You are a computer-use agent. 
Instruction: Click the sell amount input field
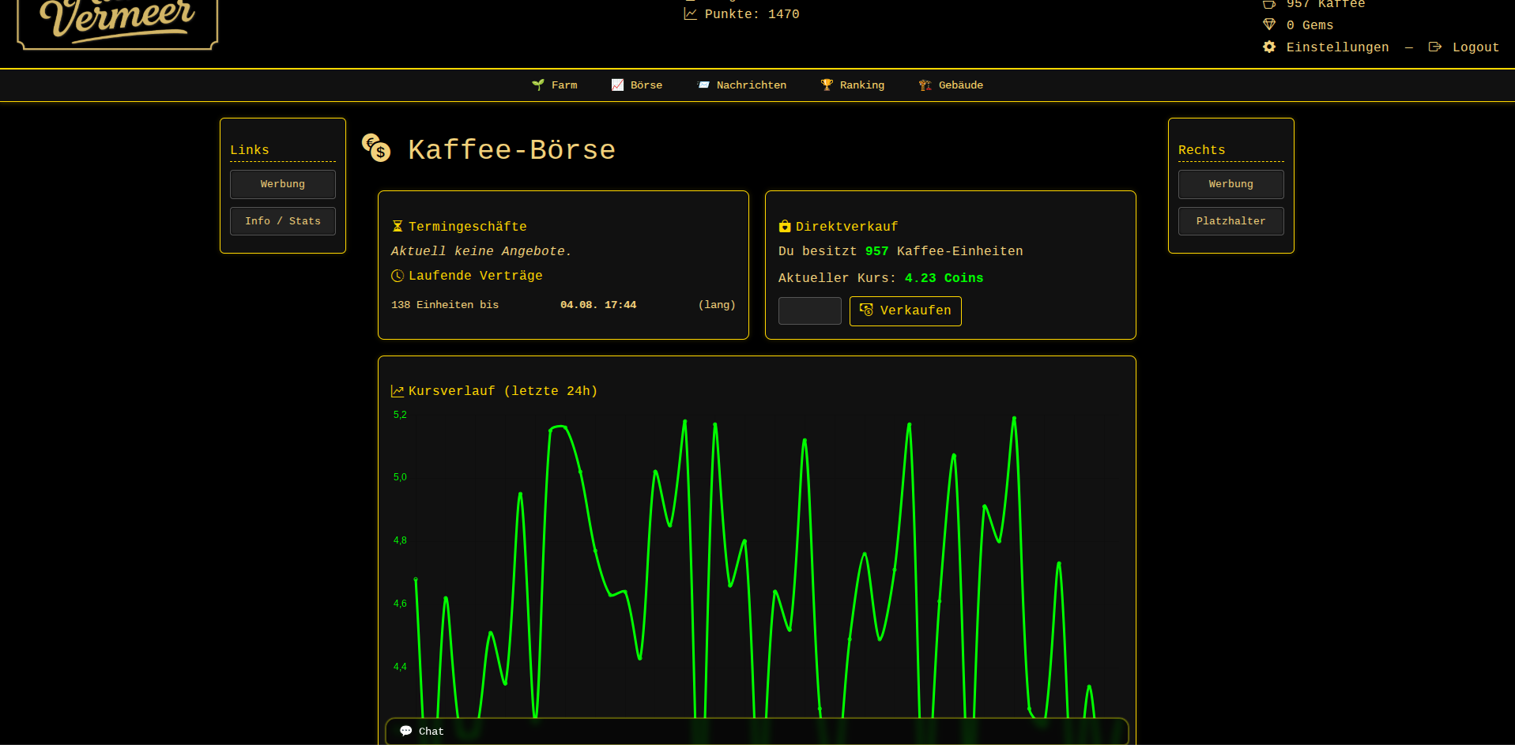coord(809,310)
